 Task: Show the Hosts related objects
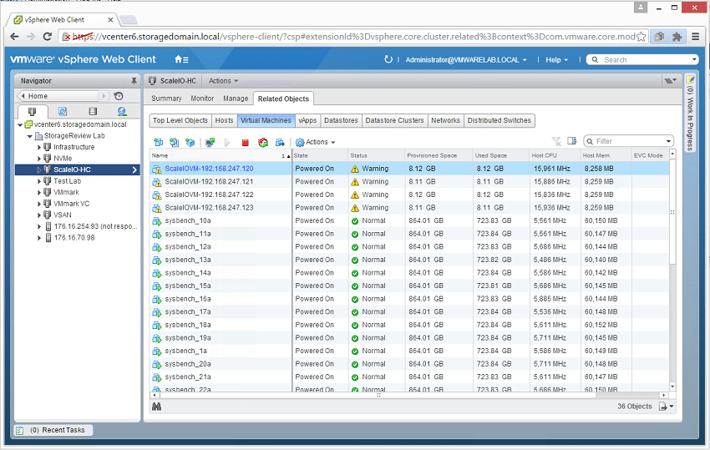(x=224, y=120)
